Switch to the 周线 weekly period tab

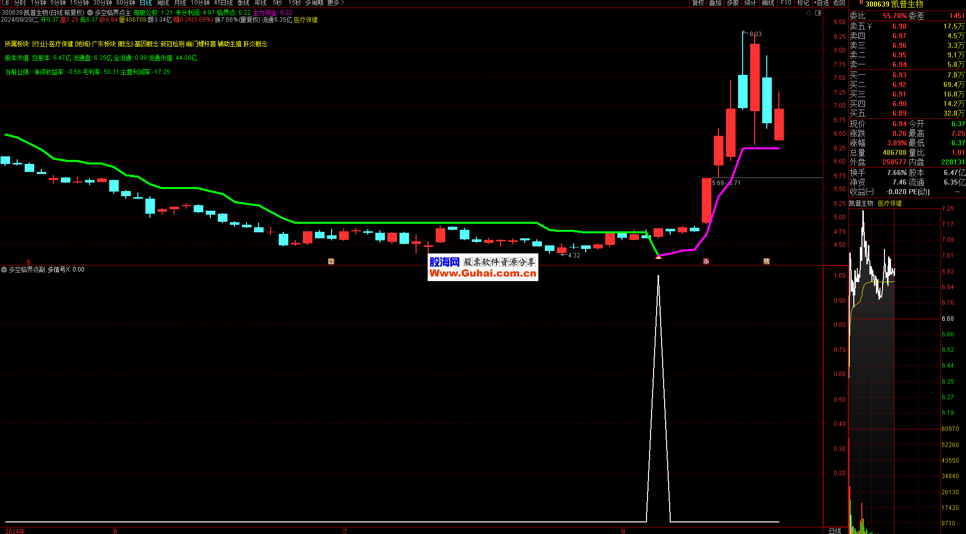[x=163, y=3]
